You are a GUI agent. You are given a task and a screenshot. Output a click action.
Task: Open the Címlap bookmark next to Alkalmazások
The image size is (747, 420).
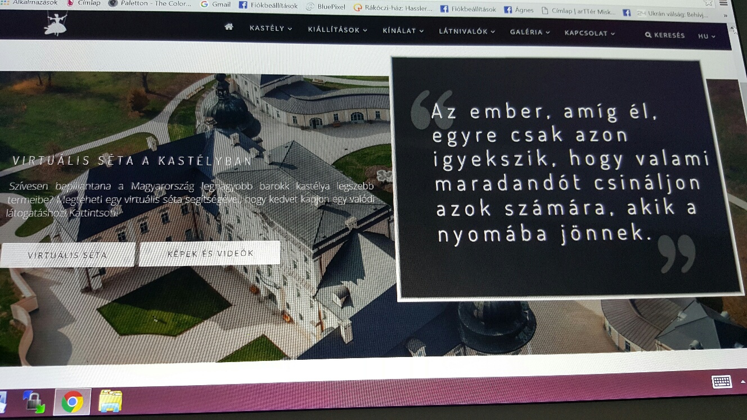83,3
